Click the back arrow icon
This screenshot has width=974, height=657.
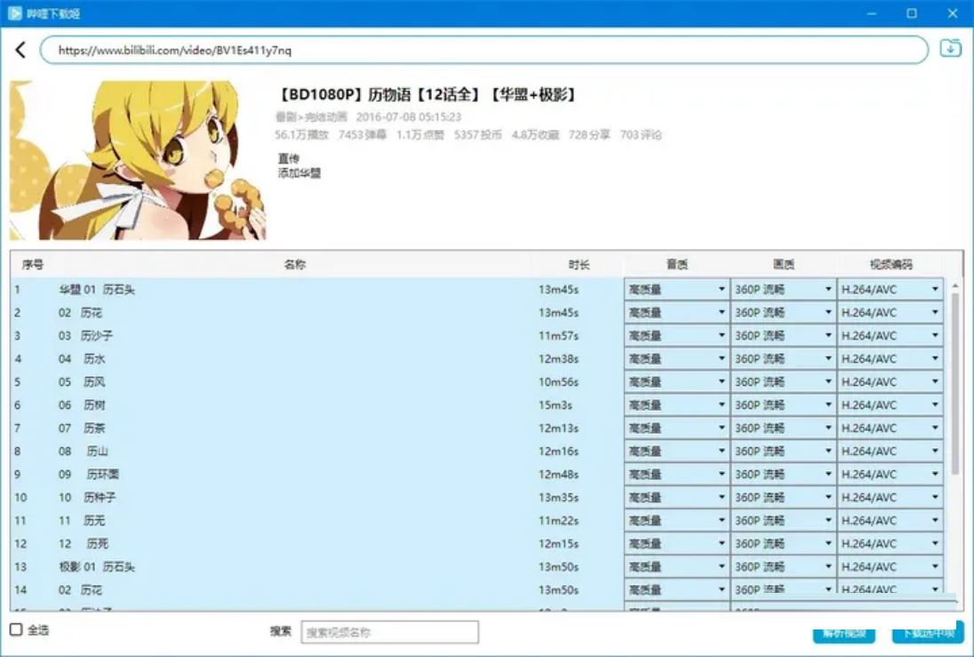point(20,51)
